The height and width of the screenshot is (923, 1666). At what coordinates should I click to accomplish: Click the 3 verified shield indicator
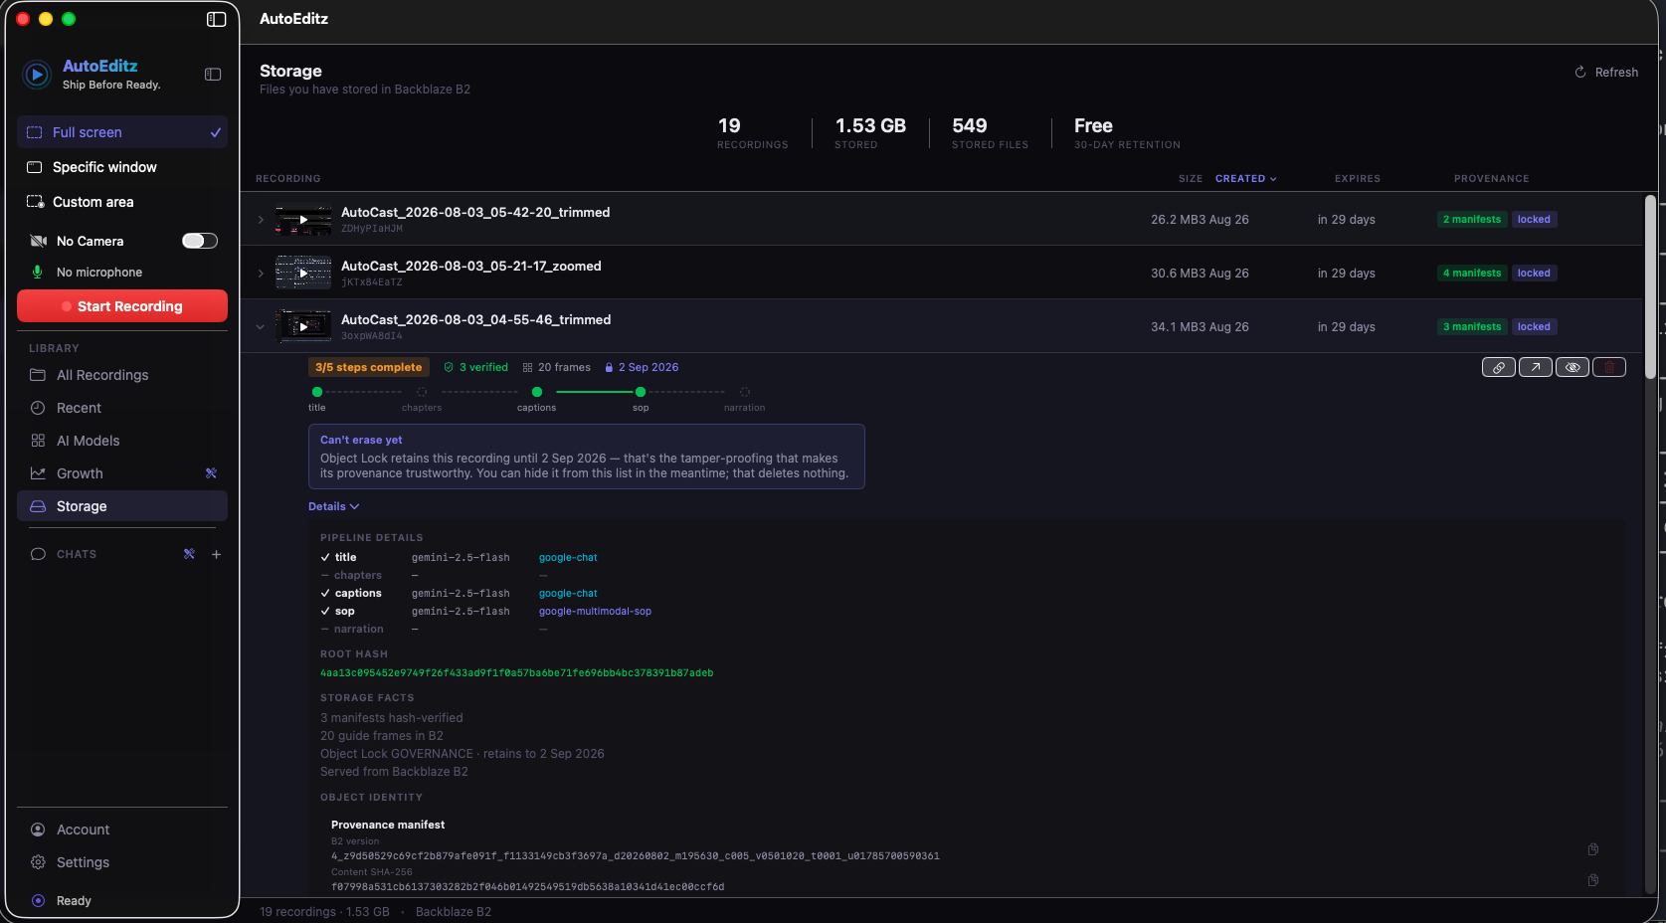click(x=475, y=368)
